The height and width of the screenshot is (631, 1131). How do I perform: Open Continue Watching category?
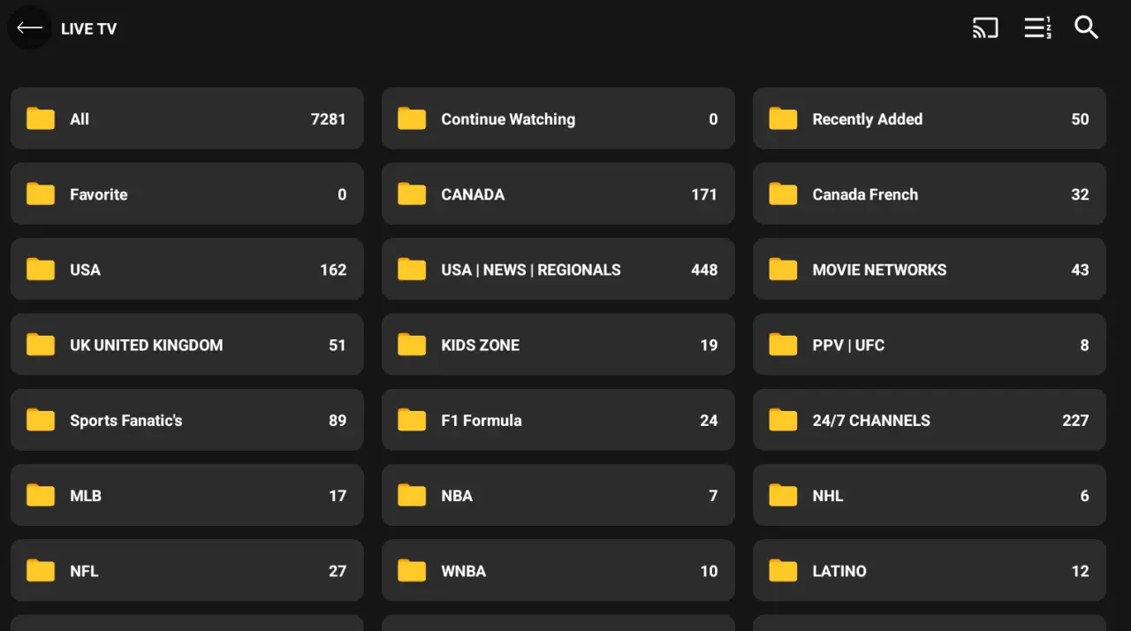tap(558, 118)
